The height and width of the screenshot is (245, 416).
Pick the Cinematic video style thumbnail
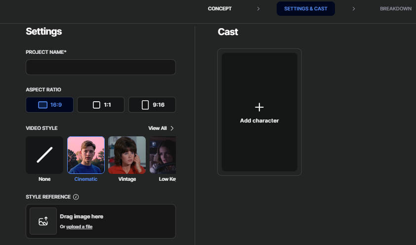pos(86,155)
